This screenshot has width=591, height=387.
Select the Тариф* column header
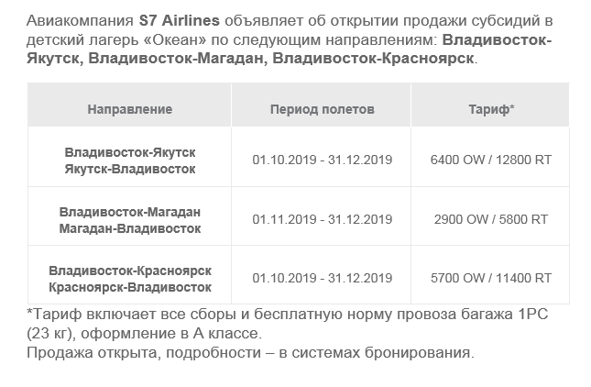(491, 109)
